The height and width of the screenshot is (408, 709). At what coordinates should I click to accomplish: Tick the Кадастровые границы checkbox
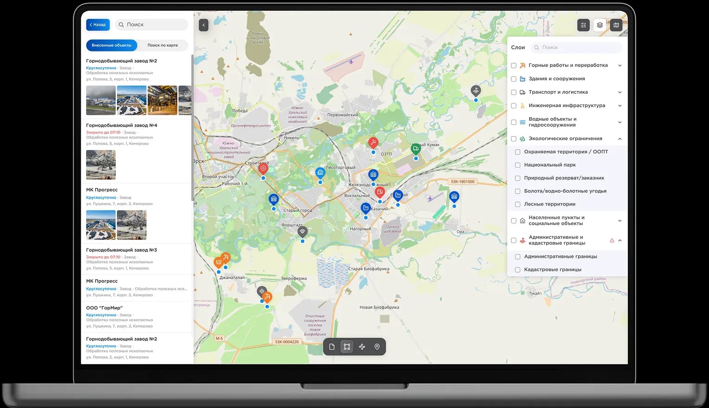[x=517, y=270]
